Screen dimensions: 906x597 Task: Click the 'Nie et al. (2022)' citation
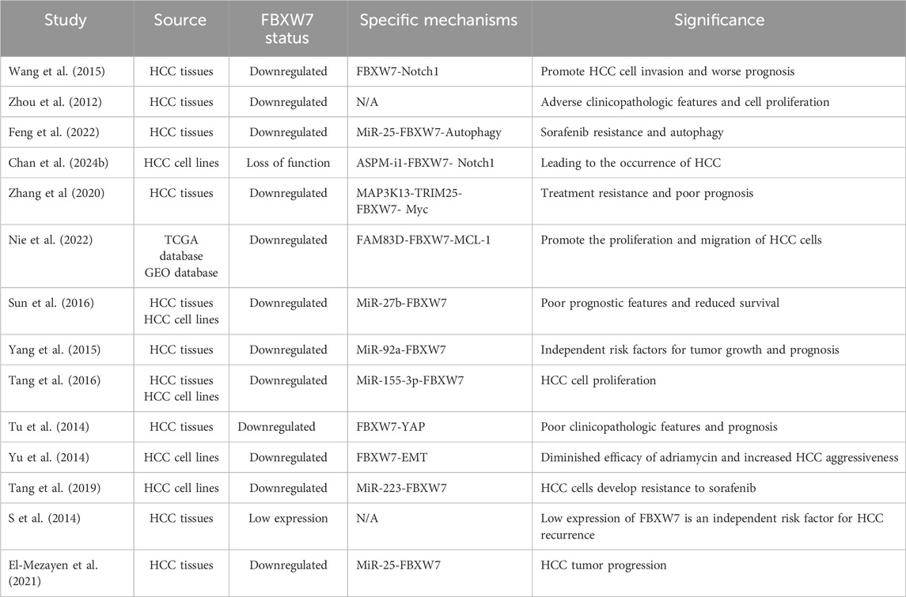point(51,240)
